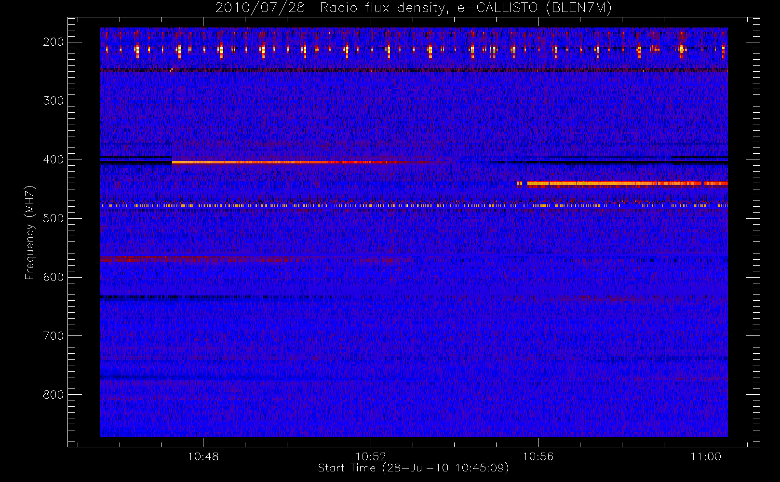This screenshot has height=482, width=780.
Task: Click the 500 frequency tick label
Action: pos(53,218)
